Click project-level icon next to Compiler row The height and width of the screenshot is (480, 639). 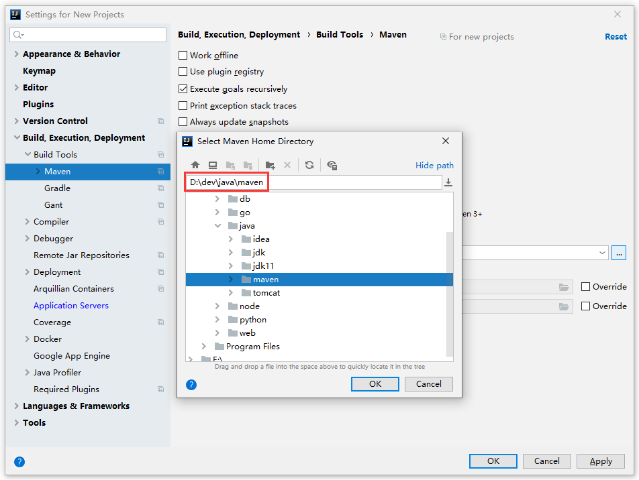tap(160, 221)
